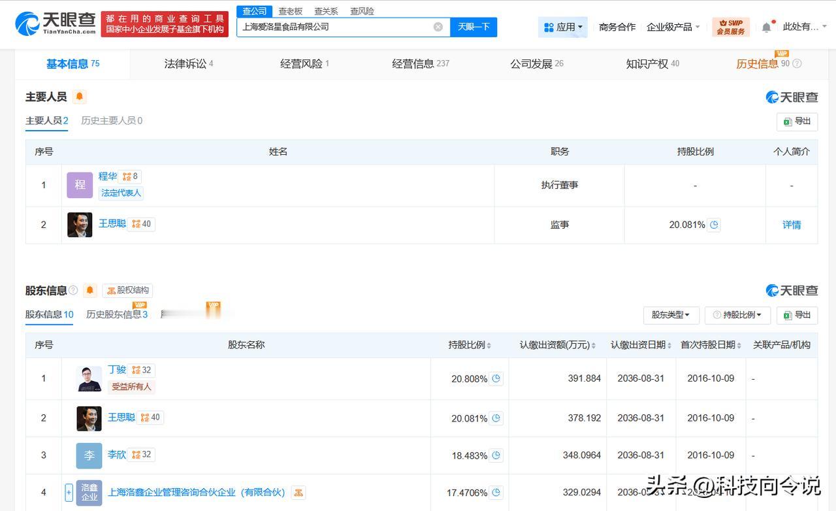The width and height of the screenshot is (836, 511).
Task: Export shareholder table via 导出
Action: [x=797, y=315]
